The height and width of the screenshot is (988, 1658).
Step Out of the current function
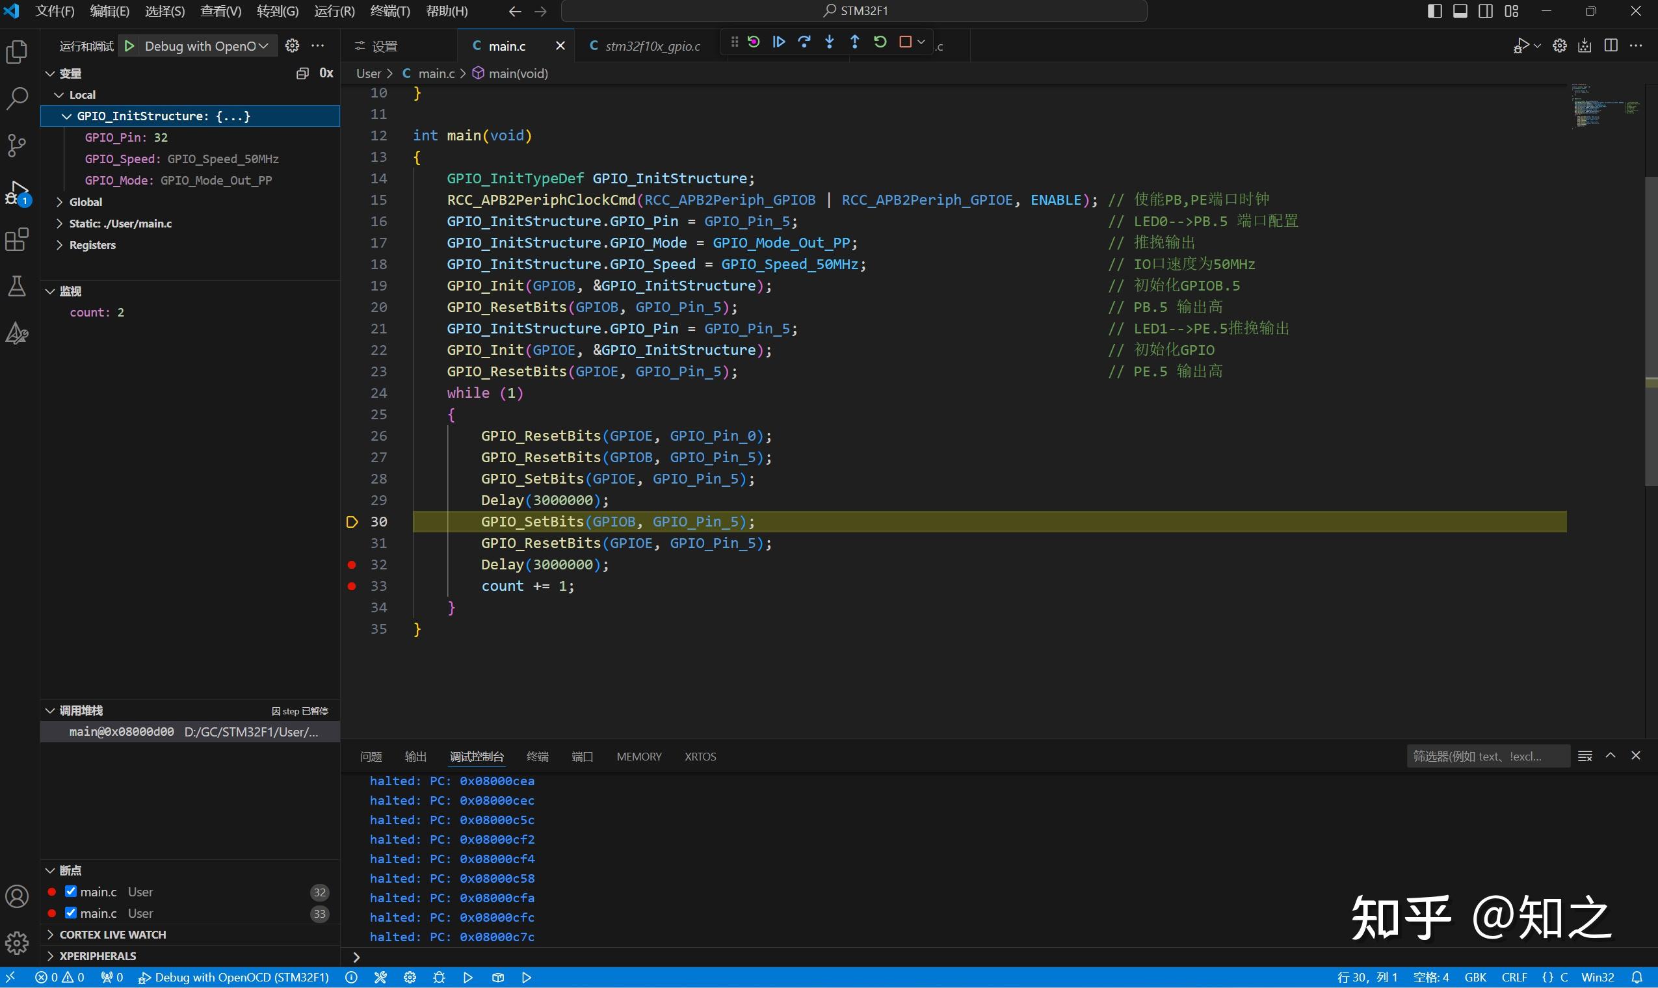pos(854,42)
